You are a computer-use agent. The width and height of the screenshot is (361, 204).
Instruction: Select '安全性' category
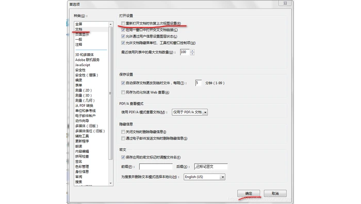(x=80, y=70)
